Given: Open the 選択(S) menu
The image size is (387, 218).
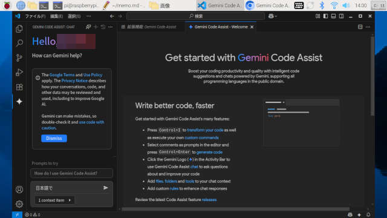Looking at the screenshot, I should [x=74, y=16].
